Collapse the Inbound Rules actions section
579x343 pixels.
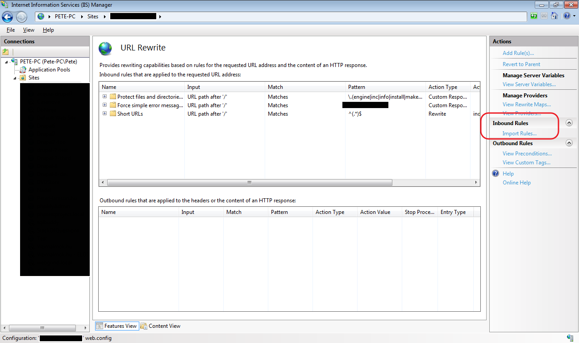click(x=569, y=123)
